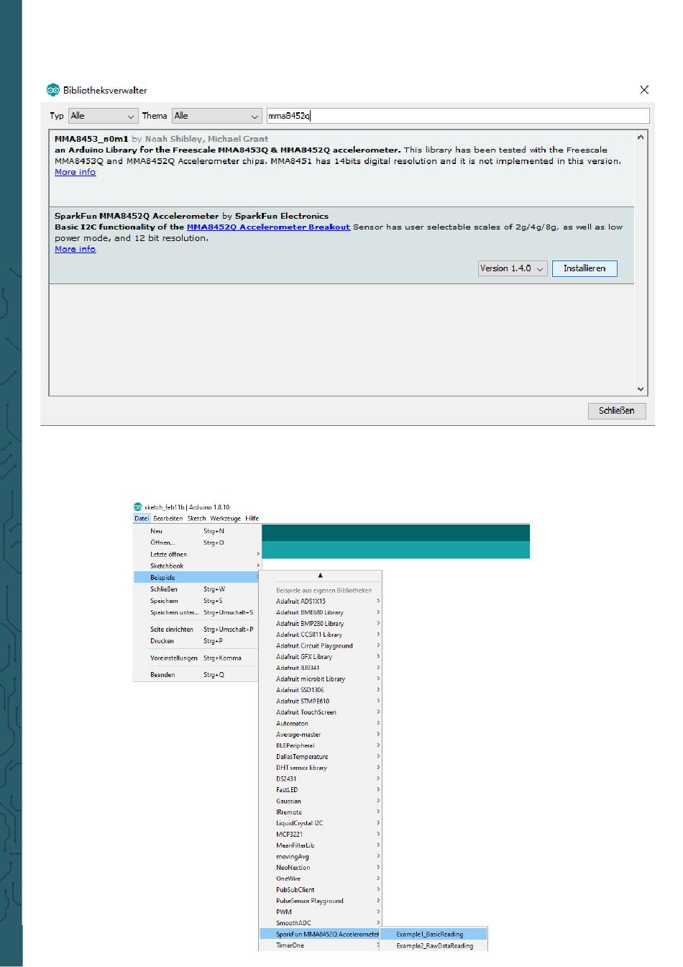683x967 pixels.
Task: Open More info link for MMA8453_n0m1
Action: point(75,173)
